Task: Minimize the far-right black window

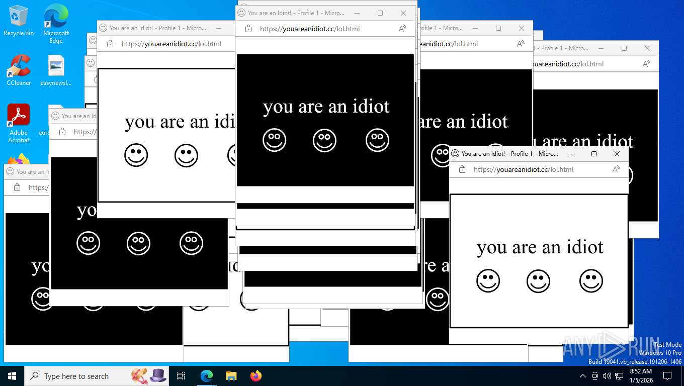Action: [601, 48]
